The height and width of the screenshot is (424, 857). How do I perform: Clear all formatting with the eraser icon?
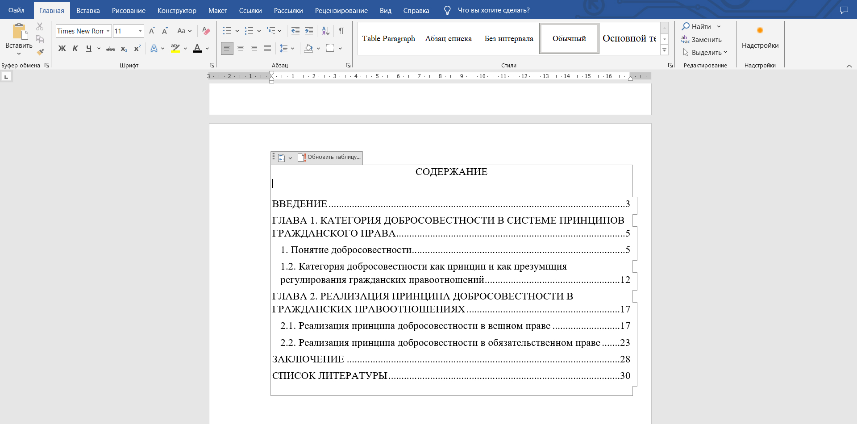click(x=206, y=31)
